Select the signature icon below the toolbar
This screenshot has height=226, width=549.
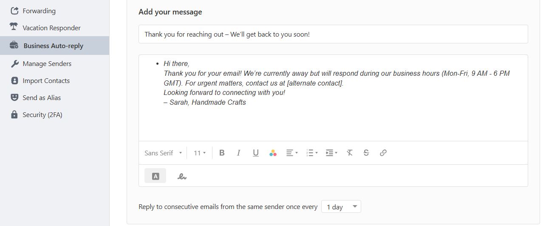182,176
